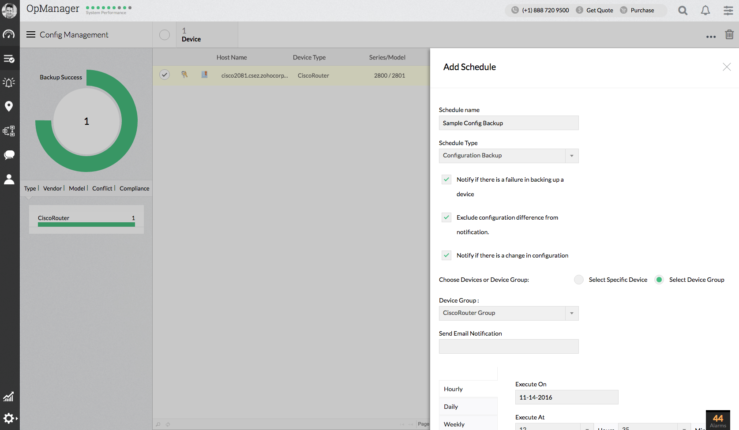Open the settings gear in sidebar

9,418
